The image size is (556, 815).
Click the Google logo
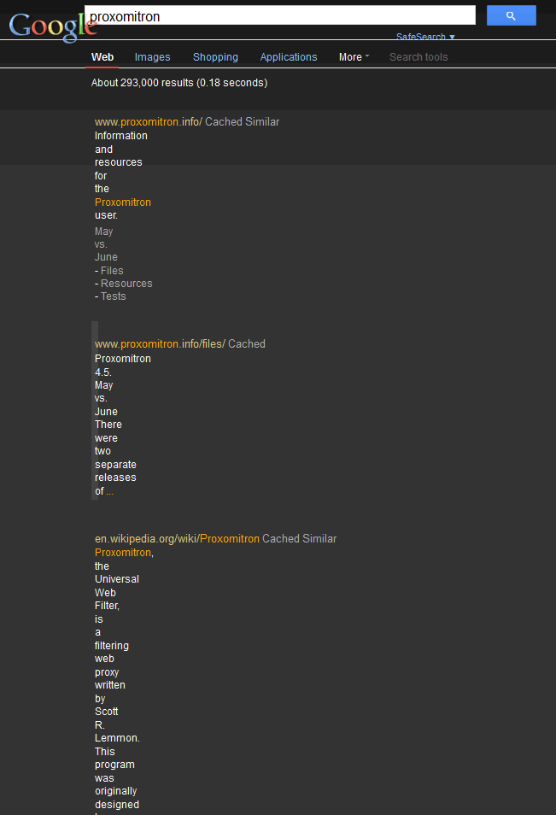point(51,26)
